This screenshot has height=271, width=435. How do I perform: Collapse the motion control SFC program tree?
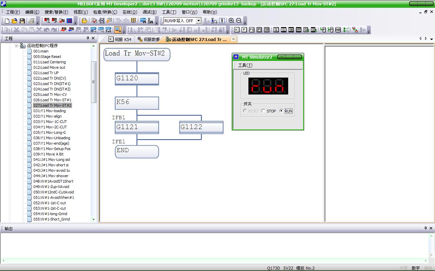(16, 46)
